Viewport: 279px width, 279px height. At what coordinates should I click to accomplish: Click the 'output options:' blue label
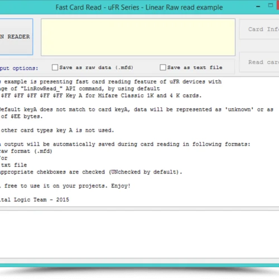click(x=19, y=68)
